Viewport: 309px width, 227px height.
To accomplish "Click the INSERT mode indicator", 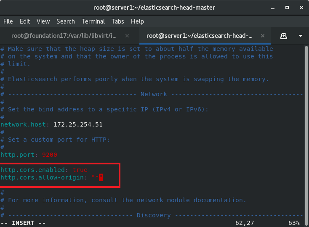I will point(23,223).
